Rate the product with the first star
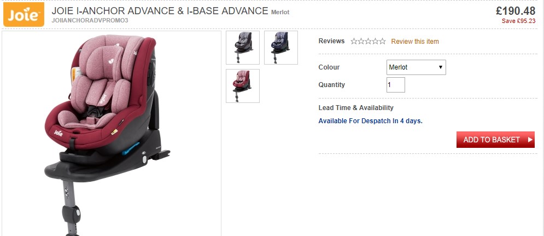This screenshot has height=236, width=544. (354, 42)
